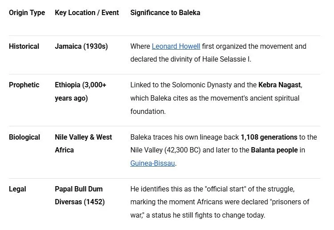Select the Biological row label
This screenshot has width=334, height=230.
point(24,137)
